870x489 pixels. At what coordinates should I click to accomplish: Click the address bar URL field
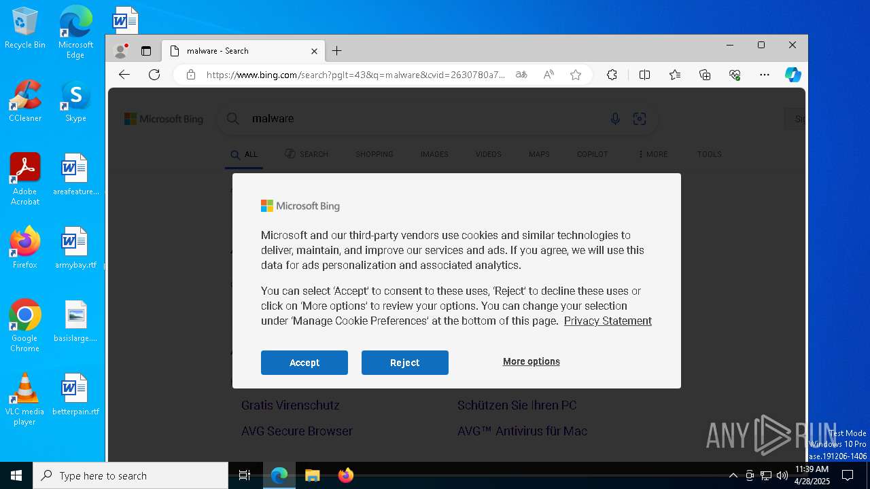[355, 75]
